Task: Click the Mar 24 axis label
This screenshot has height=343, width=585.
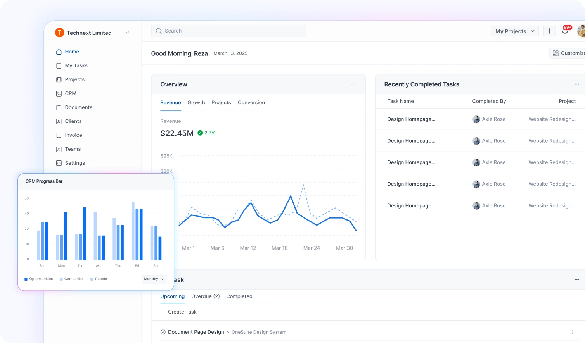Action: coord(312,248)
